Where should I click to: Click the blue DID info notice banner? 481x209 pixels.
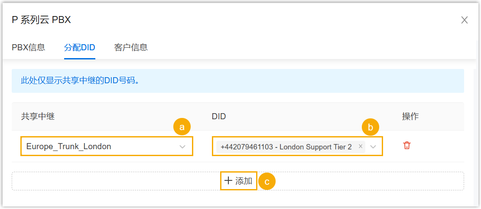(237, 81)
